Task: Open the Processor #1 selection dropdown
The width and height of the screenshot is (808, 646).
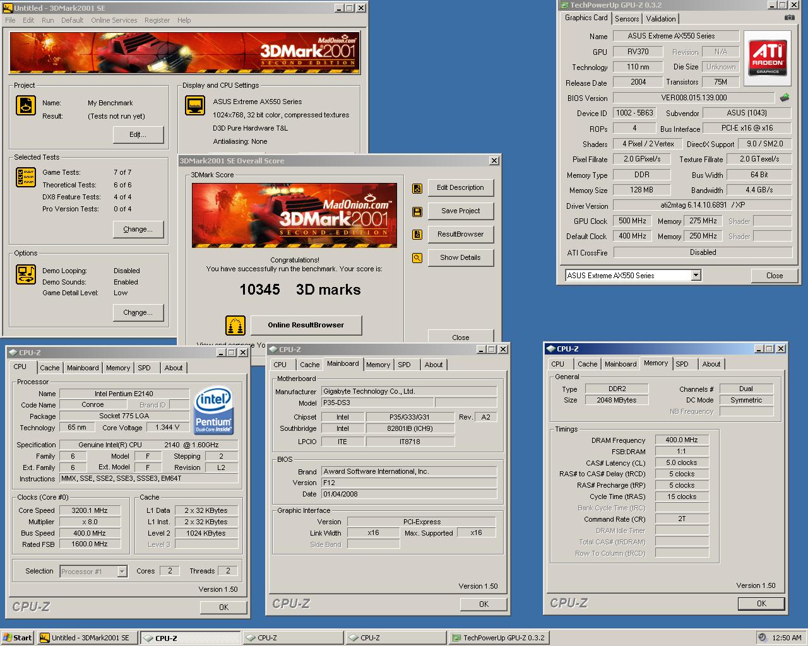Action: tap(122, 571)
